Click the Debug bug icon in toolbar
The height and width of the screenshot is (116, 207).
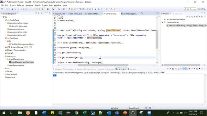[x=43, y=9]
